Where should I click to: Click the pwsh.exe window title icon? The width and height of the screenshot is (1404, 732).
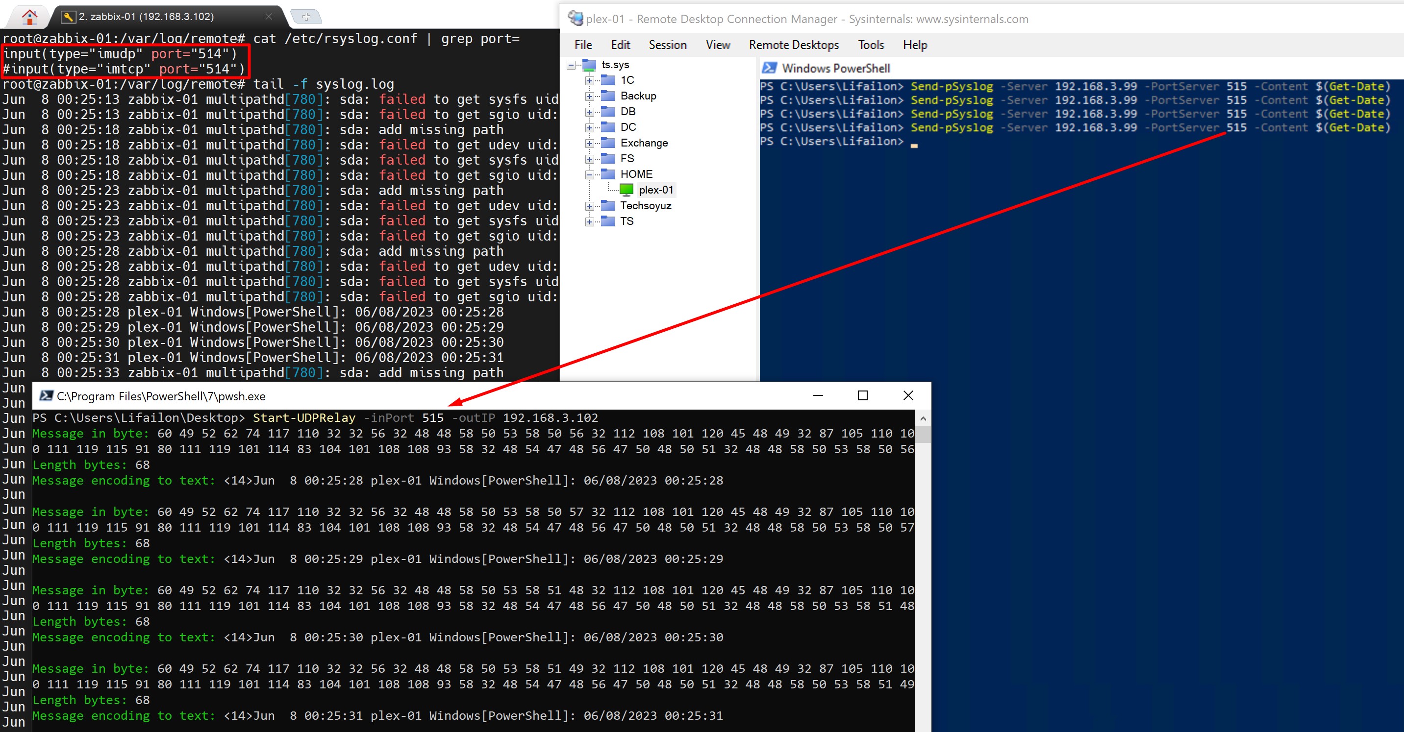[x=47, y=396]
